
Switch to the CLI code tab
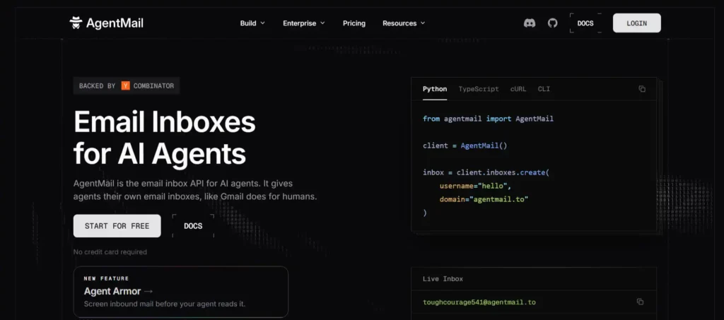pyautogui.click(x=544, y=89)
